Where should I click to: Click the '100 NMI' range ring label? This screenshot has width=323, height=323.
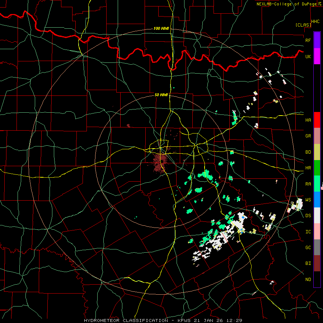(x=161, y=28)
